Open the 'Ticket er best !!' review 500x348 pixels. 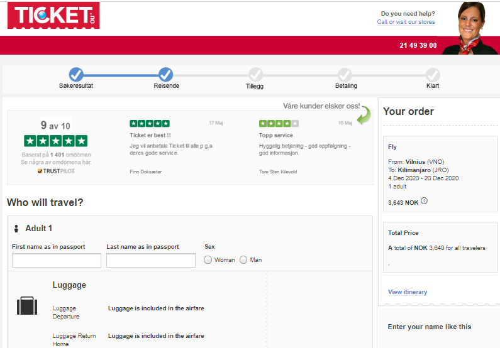150,135
